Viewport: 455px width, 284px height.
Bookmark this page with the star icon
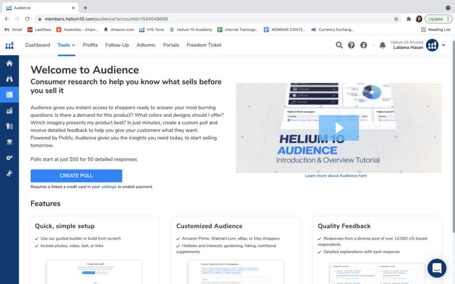(x=396, y=19)
